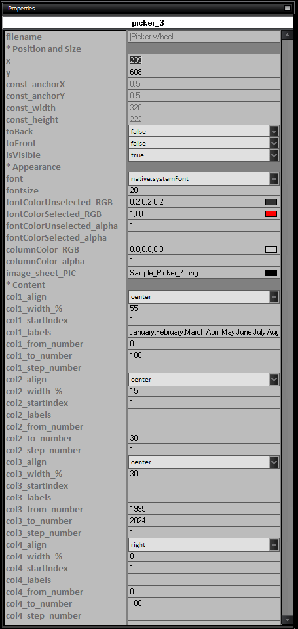Image resolution: width=298 pixels, height=629 pixels.
Task: Click scrollbar up arrow button
Action: (287, 35)
